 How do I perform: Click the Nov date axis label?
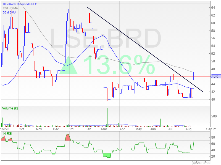[39, 129]
